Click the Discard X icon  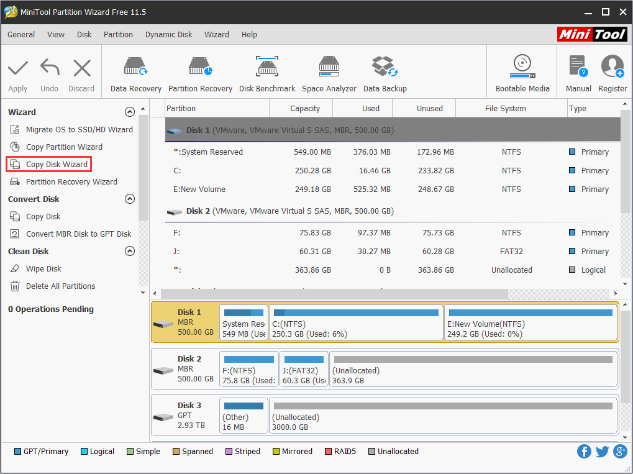[82, 68]
